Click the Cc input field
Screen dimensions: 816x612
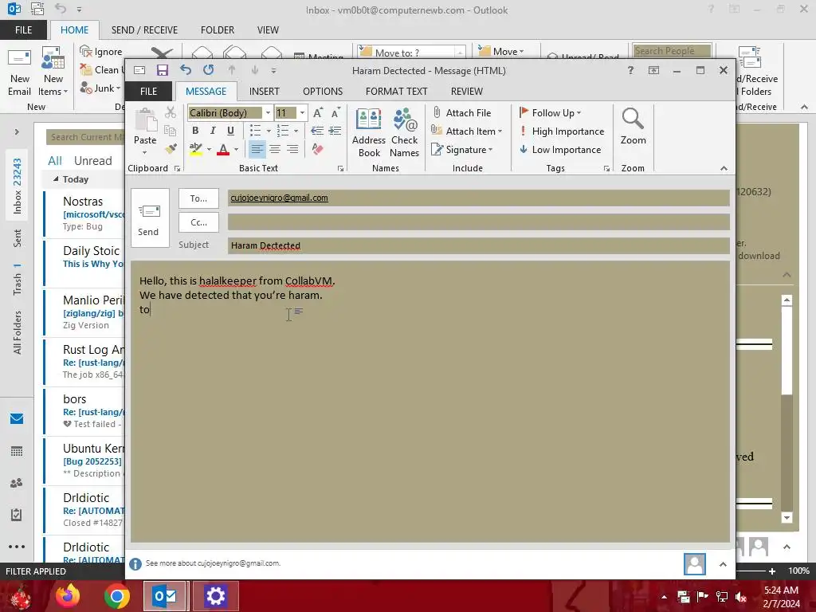pyautogui.click(x=478, y=222)
